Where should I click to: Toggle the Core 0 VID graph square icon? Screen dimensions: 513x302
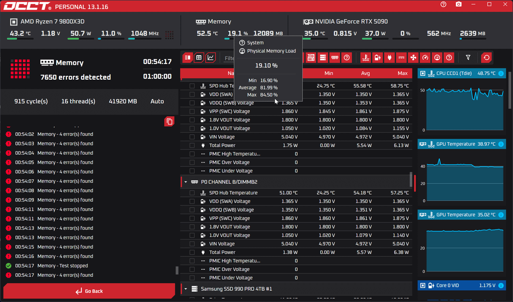[423, 285]
